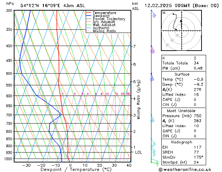Screen dimensions: 222x172
Task: Click the StmSpd (kt) value 24
Action: (x=196, y=162)
